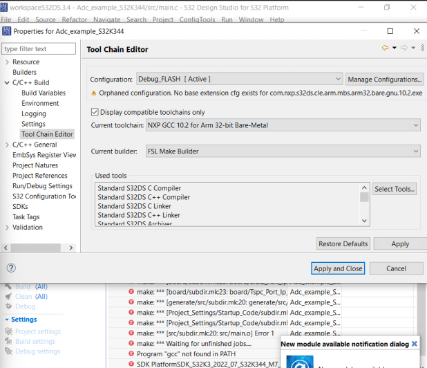This screenshot has height=368, width=427.
Task: Click the Debug settings icon
Action: coord(8,351)
